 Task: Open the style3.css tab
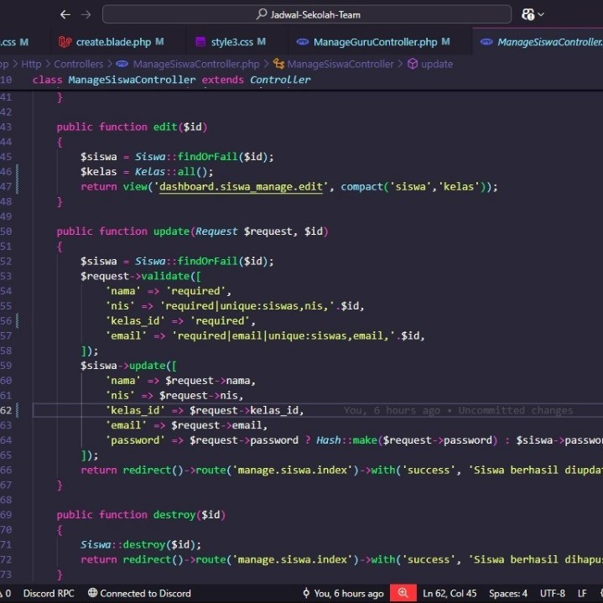coord(231,42)
